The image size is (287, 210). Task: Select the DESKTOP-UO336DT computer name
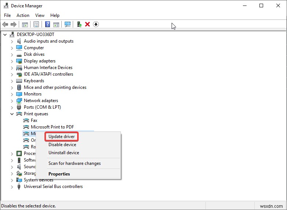pos(36,35)
